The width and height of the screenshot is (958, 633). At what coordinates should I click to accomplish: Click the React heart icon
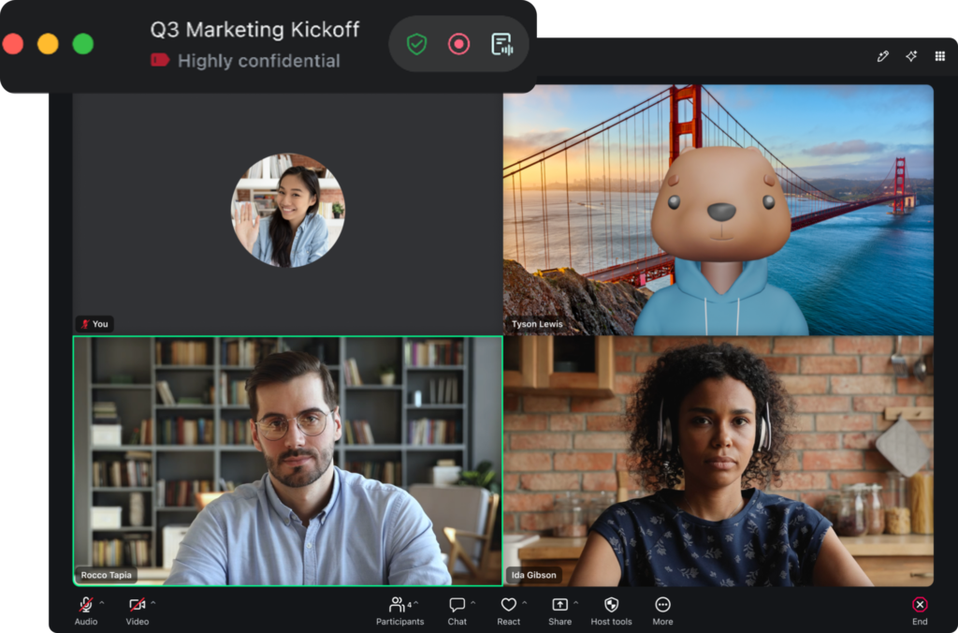pyautogui.click(x=508, y=611)
